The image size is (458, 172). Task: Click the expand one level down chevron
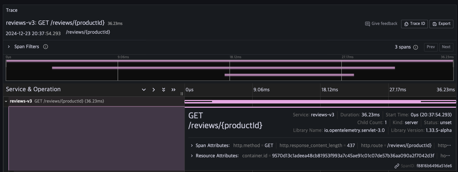144,90
